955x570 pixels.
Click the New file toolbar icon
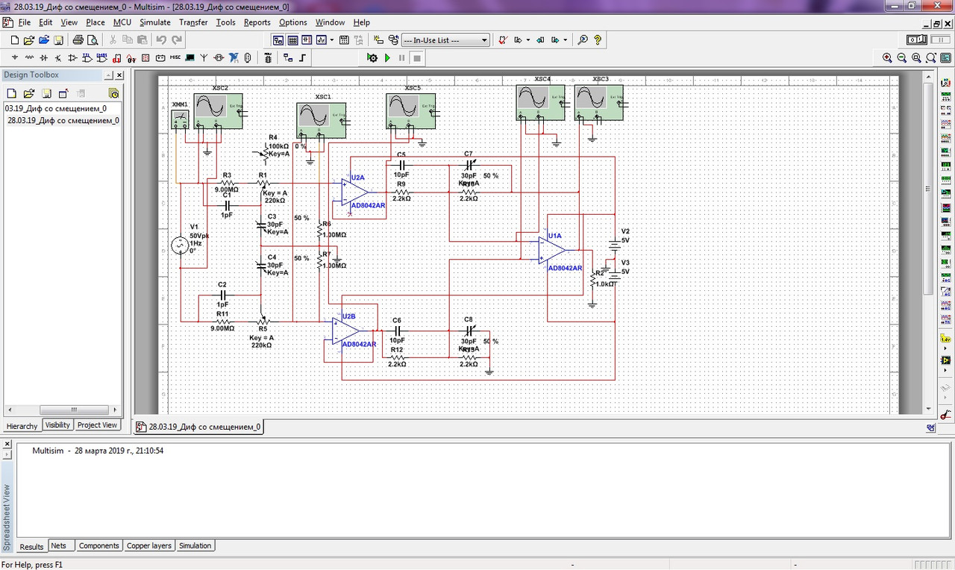point(14,40)
